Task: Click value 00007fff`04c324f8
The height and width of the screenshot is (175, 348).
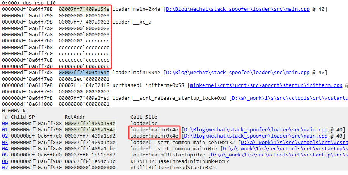Action: point(84,85)
